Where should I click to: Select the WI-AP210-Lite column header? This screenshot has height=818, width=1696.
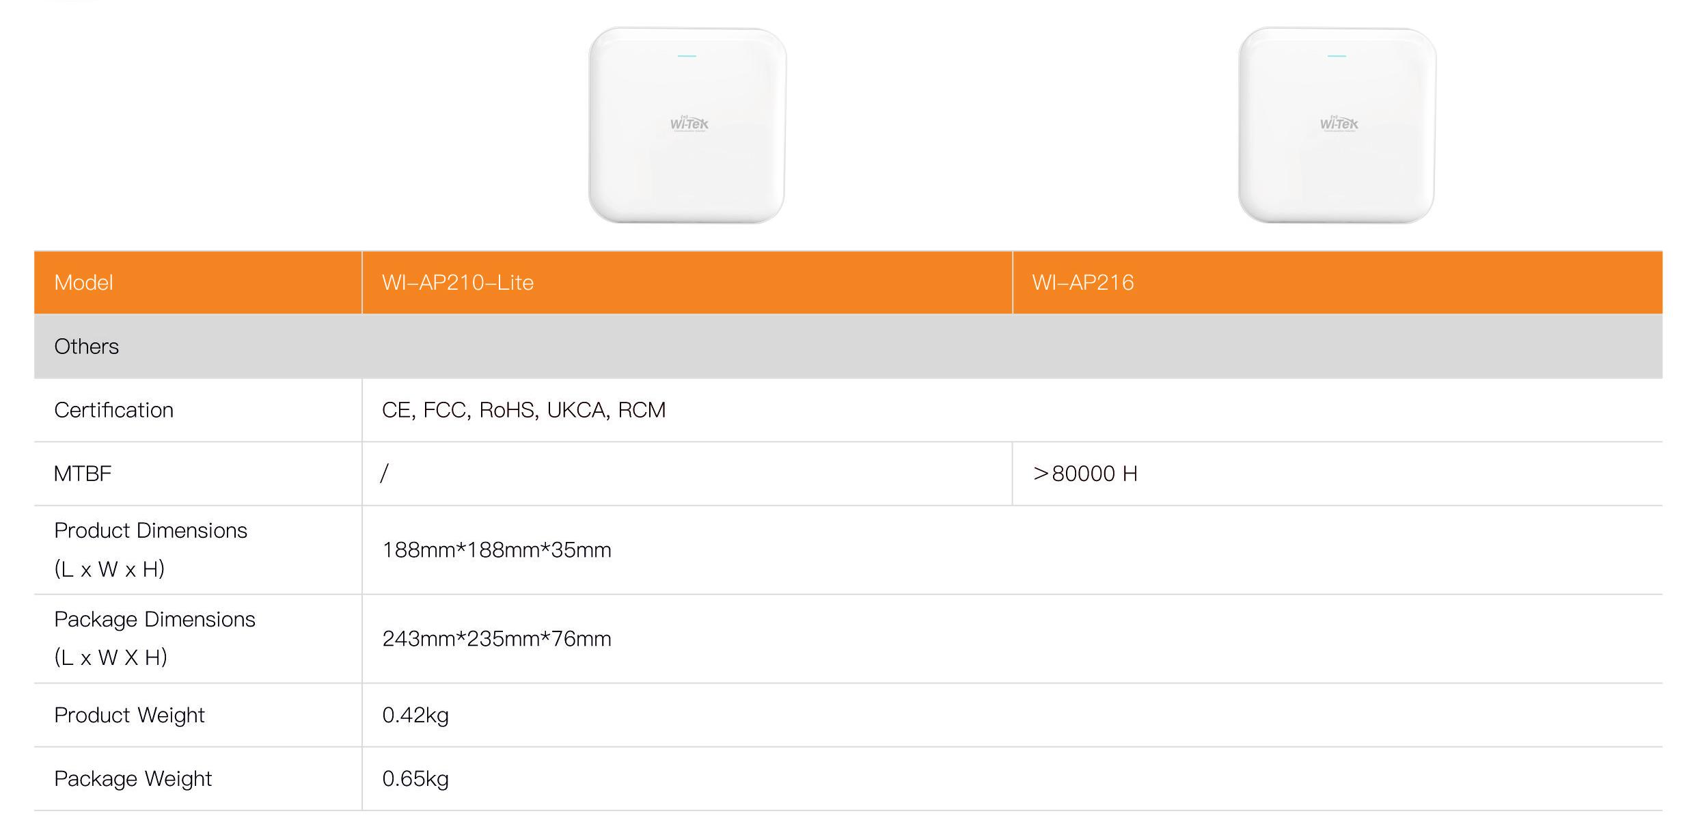pyautogui.click(x=457, y=282)
